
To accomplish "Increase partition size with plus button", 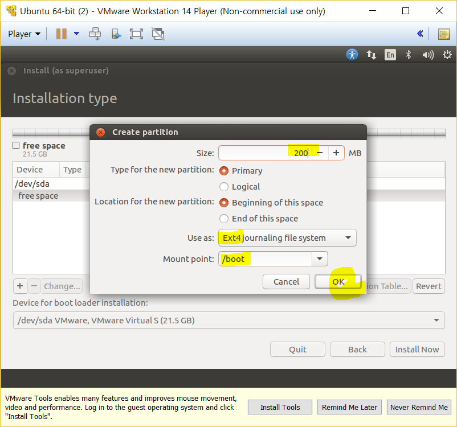I will pyautogui.click(x=336, y=153).
